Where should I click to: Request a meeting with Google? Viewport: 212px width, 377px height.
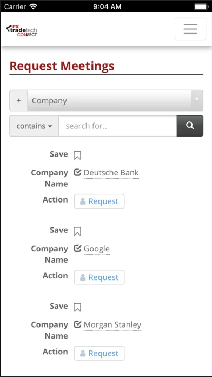tap(99, 277)
